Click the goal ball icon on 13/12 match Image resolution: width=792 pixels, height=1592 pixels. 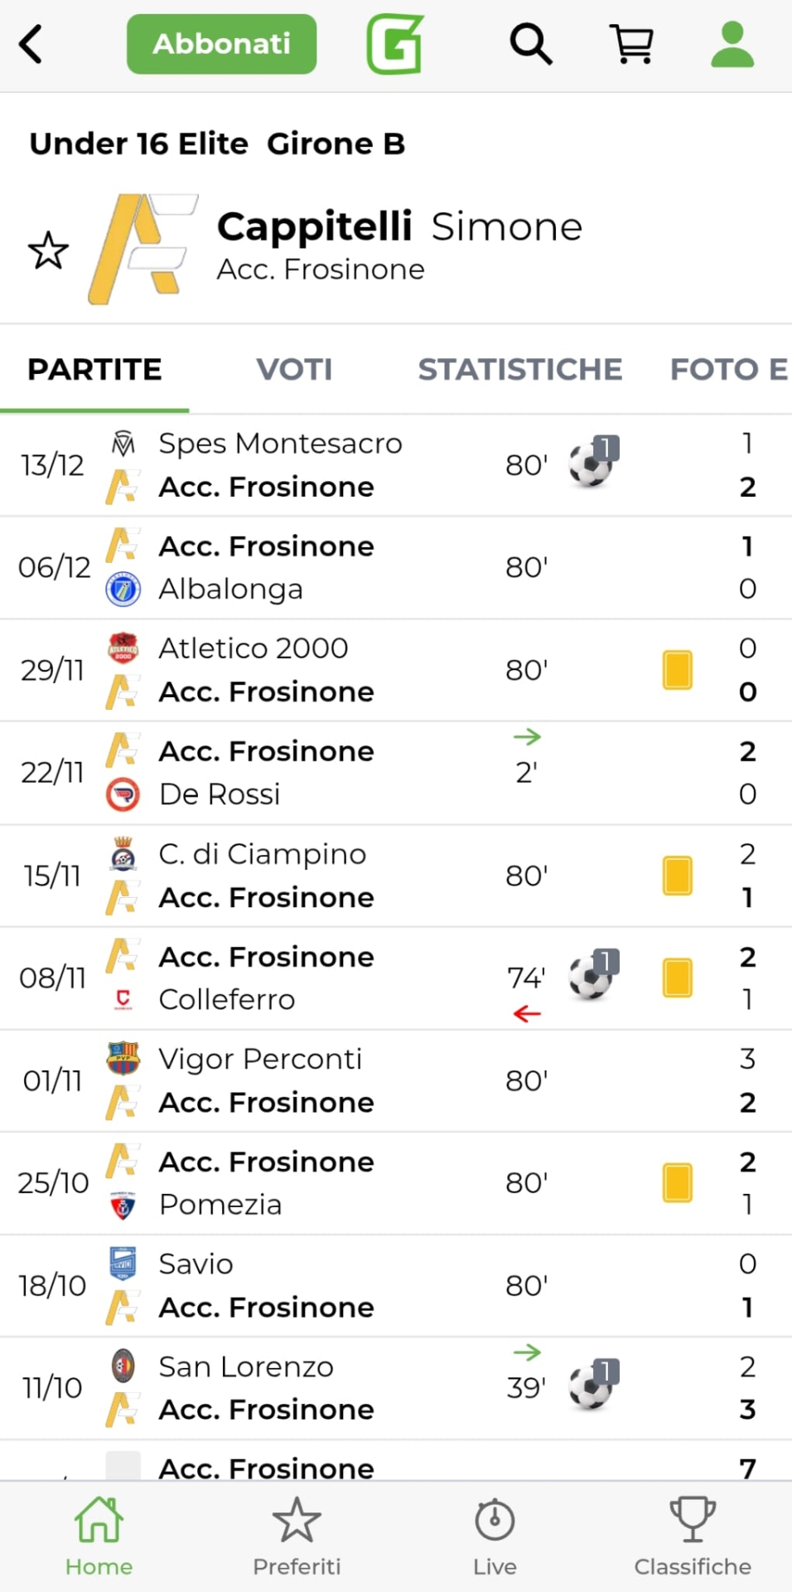[x=592, y=463]
